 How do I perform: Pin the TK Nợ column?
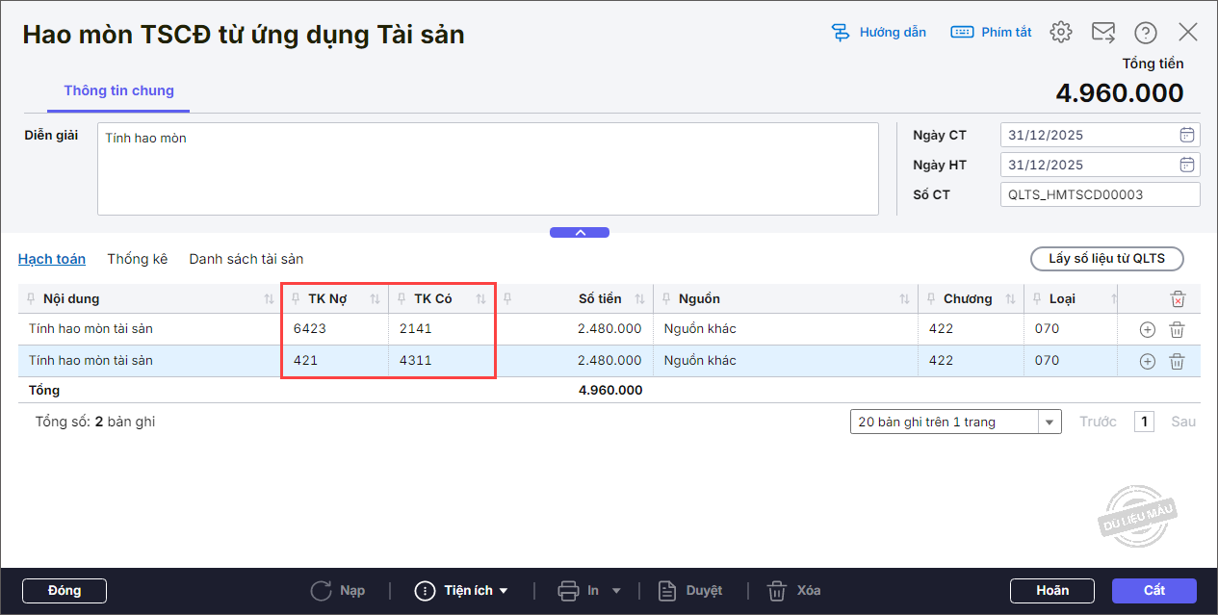(x=297, y=299)
